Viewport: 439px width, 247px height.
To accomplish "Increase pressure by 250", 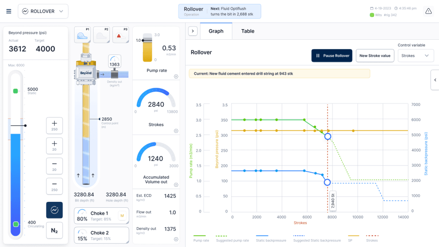I will pyautogui.click(x=54, y=125).
